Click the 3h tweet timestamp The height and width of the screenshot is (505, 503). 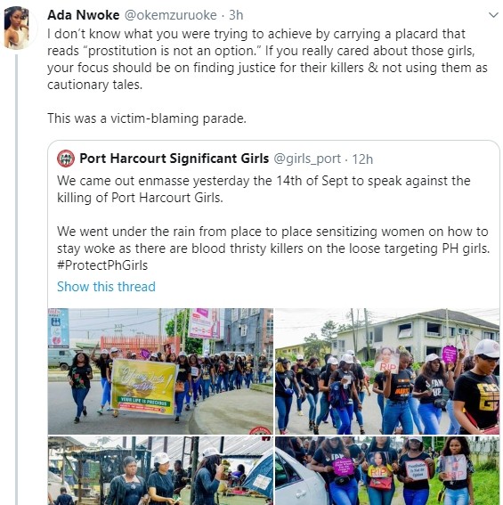pos(236,15)
